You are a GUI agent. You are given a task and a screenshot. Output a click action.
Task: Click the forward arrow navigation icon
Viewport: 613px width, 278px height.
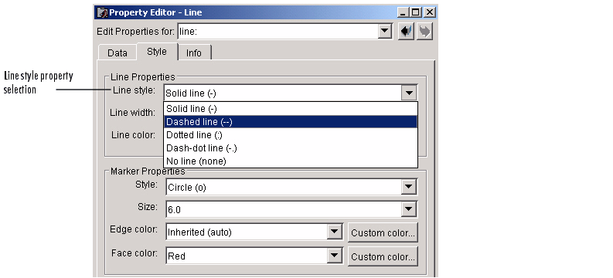pyautogui.click(x=424, y=31)
